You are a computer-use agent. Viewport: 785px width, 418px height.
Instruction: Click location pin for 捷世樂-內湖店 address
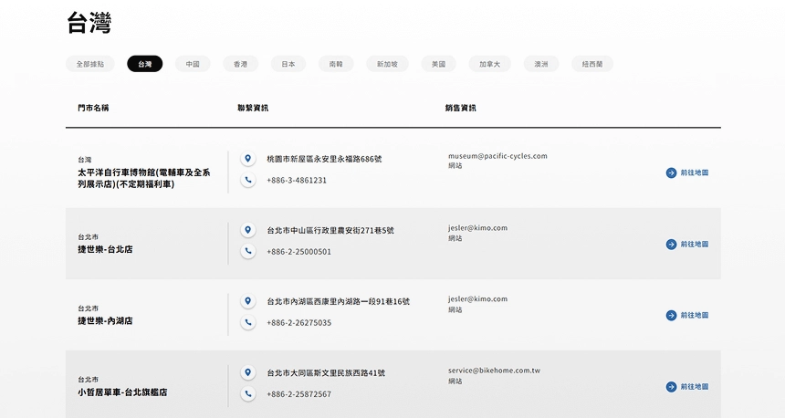[x=247, y=301]
